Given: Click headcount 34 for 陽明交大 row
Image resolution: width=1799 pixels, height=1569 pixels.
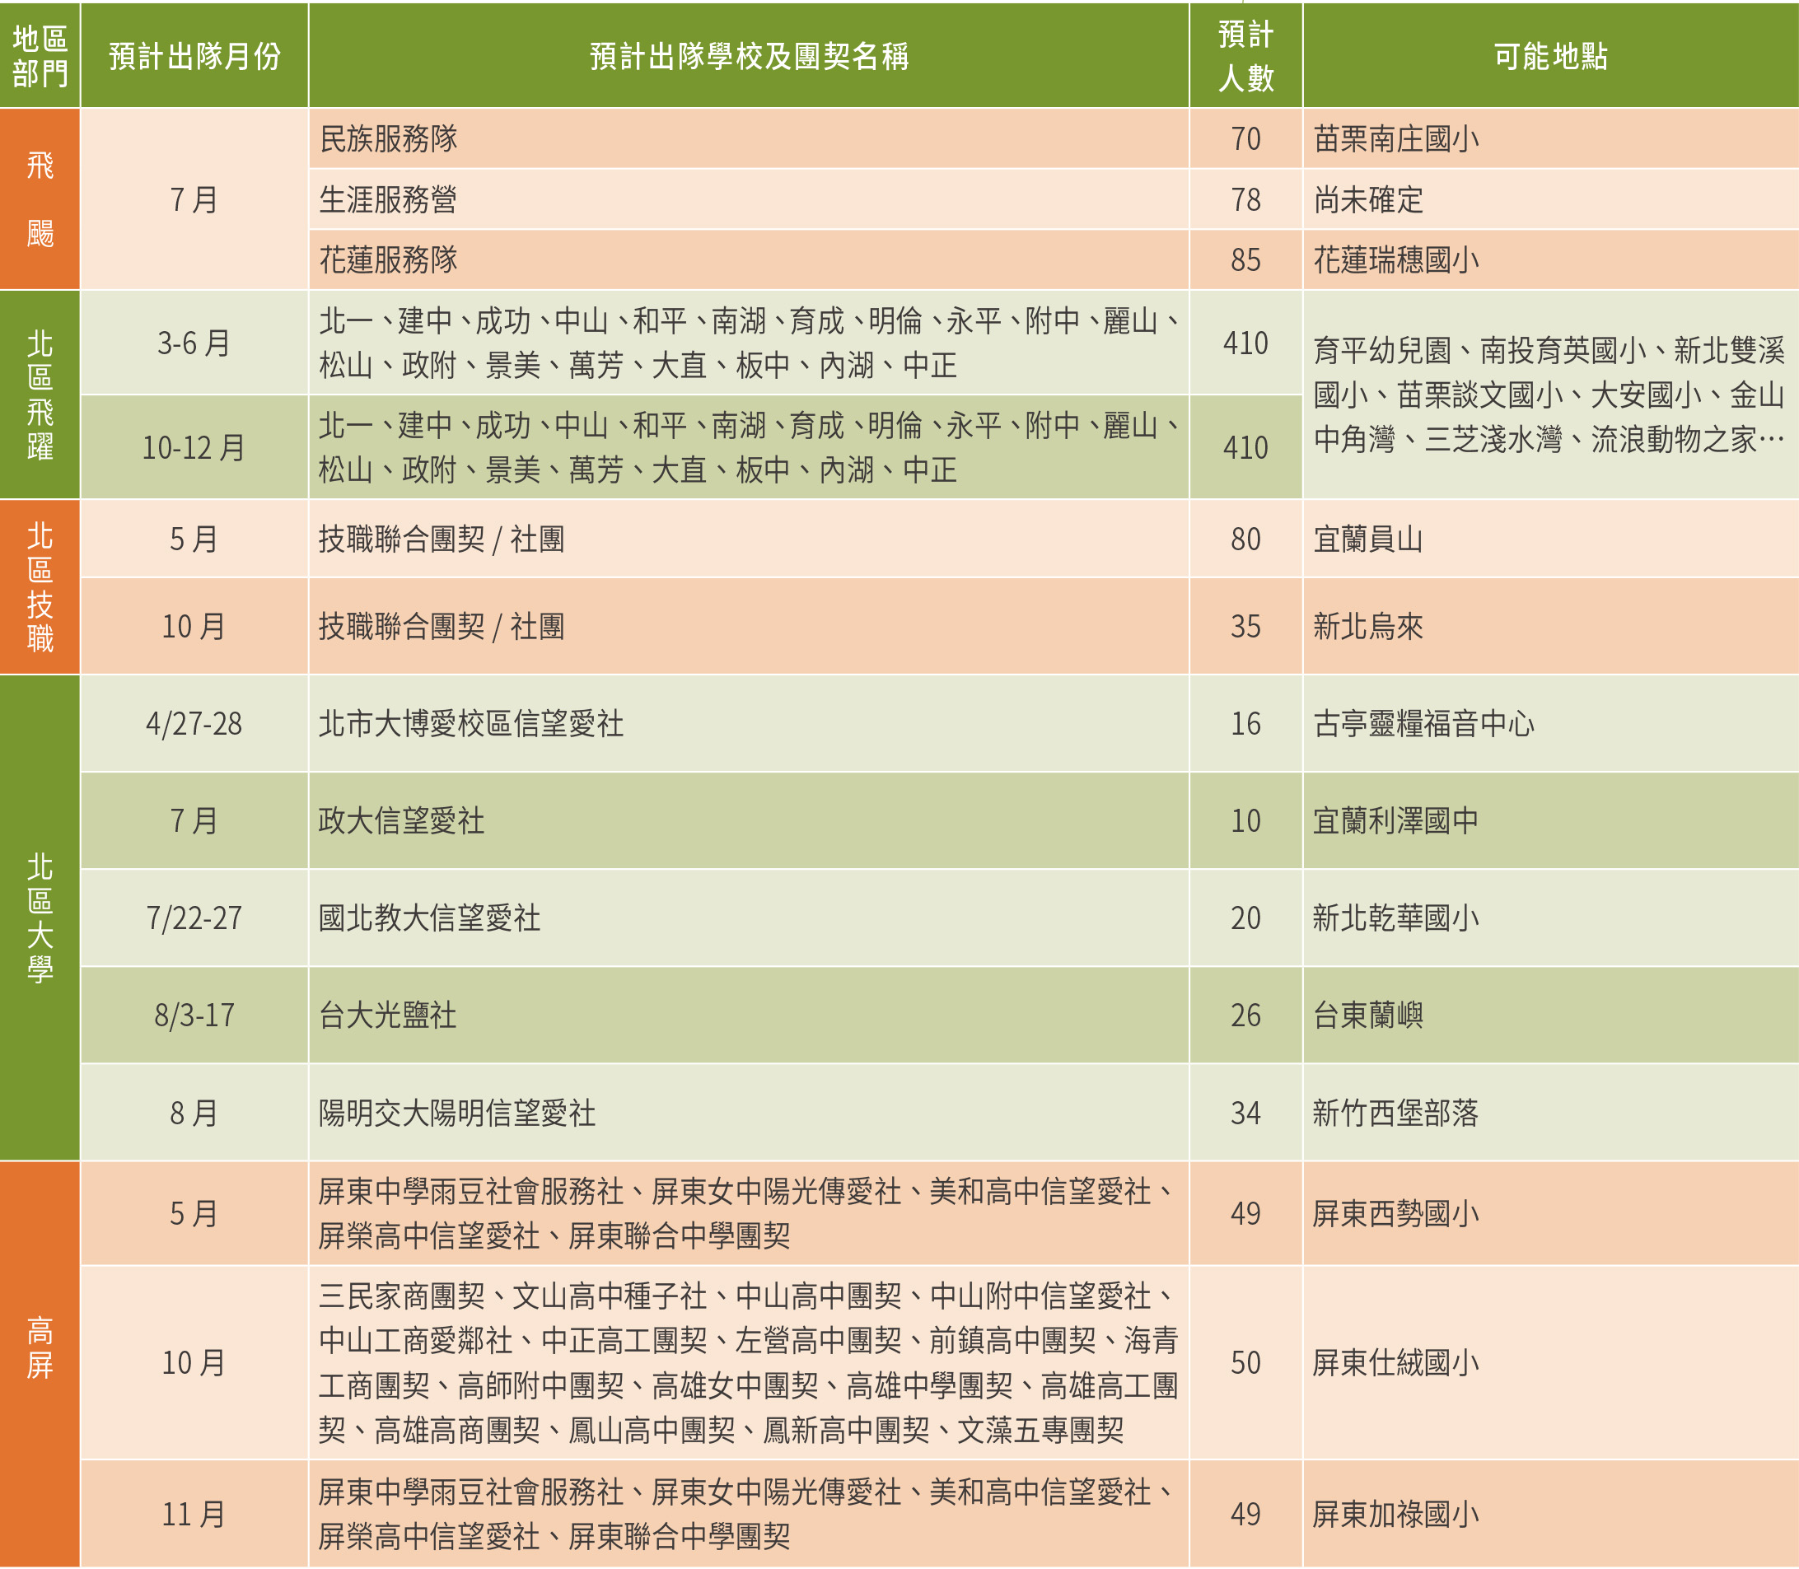Looking at the screenshot, I should (1245, 1113).
